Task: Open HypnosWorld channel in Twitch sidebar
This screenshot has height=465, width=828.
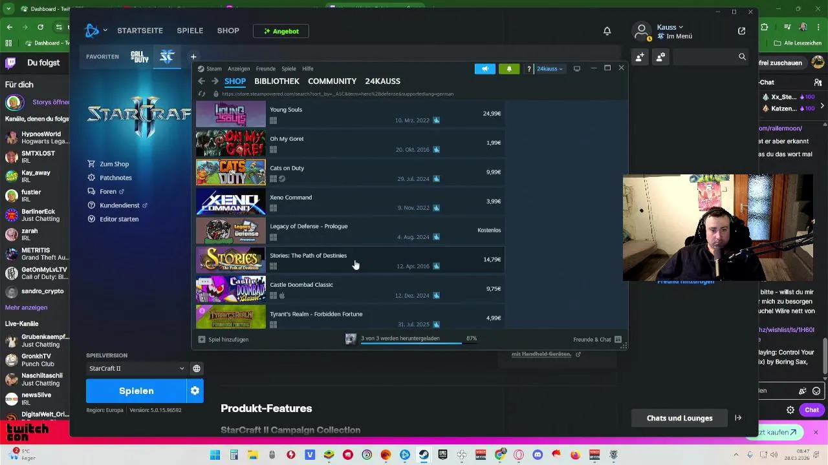Action: [x=36, y=138]
